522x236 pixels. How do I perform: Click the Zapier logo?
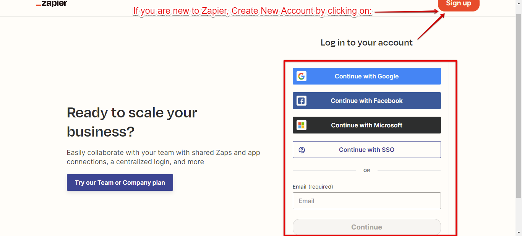52,4
